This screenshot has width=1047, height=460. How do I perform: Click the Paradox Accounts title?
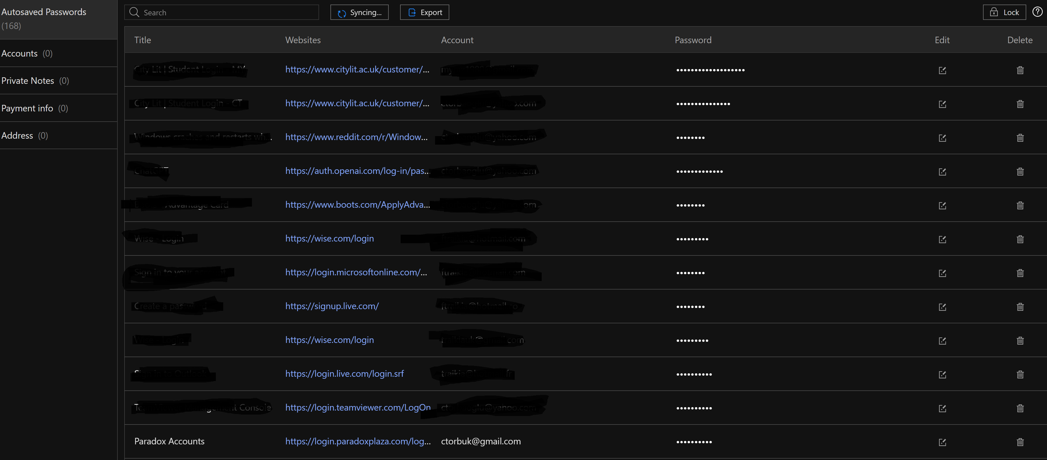(x=169, y=441)
